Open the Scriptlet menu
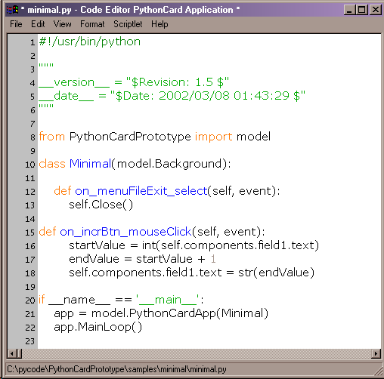The width and height of the screenshot is (384, 379). pyautogui.click(x=128, y=24)
